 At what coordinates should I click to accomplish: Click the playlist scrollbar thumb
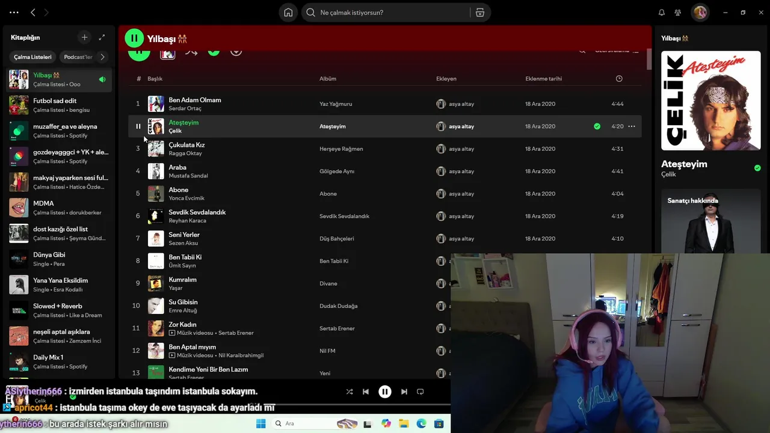(x=649, y=59)
